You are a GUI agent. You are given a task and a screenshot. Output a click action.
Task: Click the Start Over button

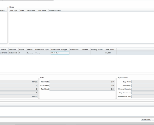146,119
